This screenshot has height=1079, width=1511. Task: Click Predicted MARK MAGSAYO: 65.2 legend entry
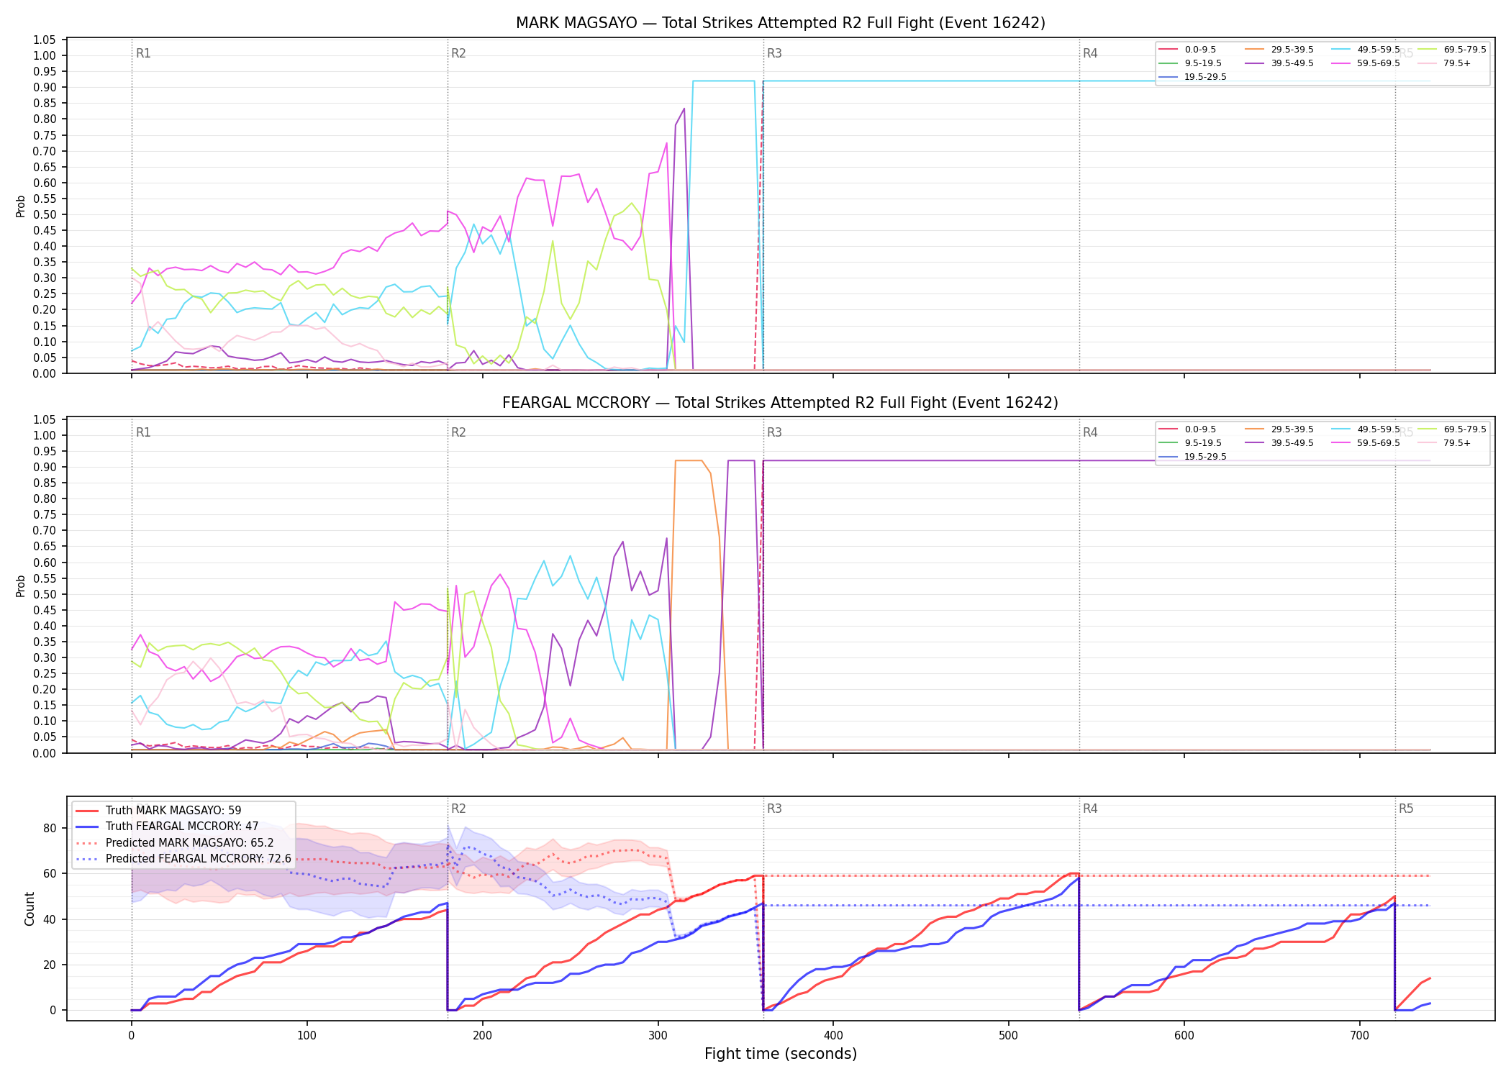tap(174, 843)
